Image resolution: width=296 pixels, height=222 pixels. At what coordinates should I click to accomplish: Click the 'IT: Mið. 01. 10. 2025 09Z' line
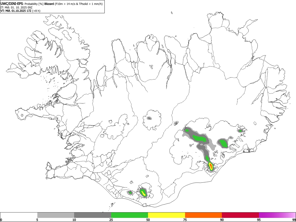click(16, 7)
